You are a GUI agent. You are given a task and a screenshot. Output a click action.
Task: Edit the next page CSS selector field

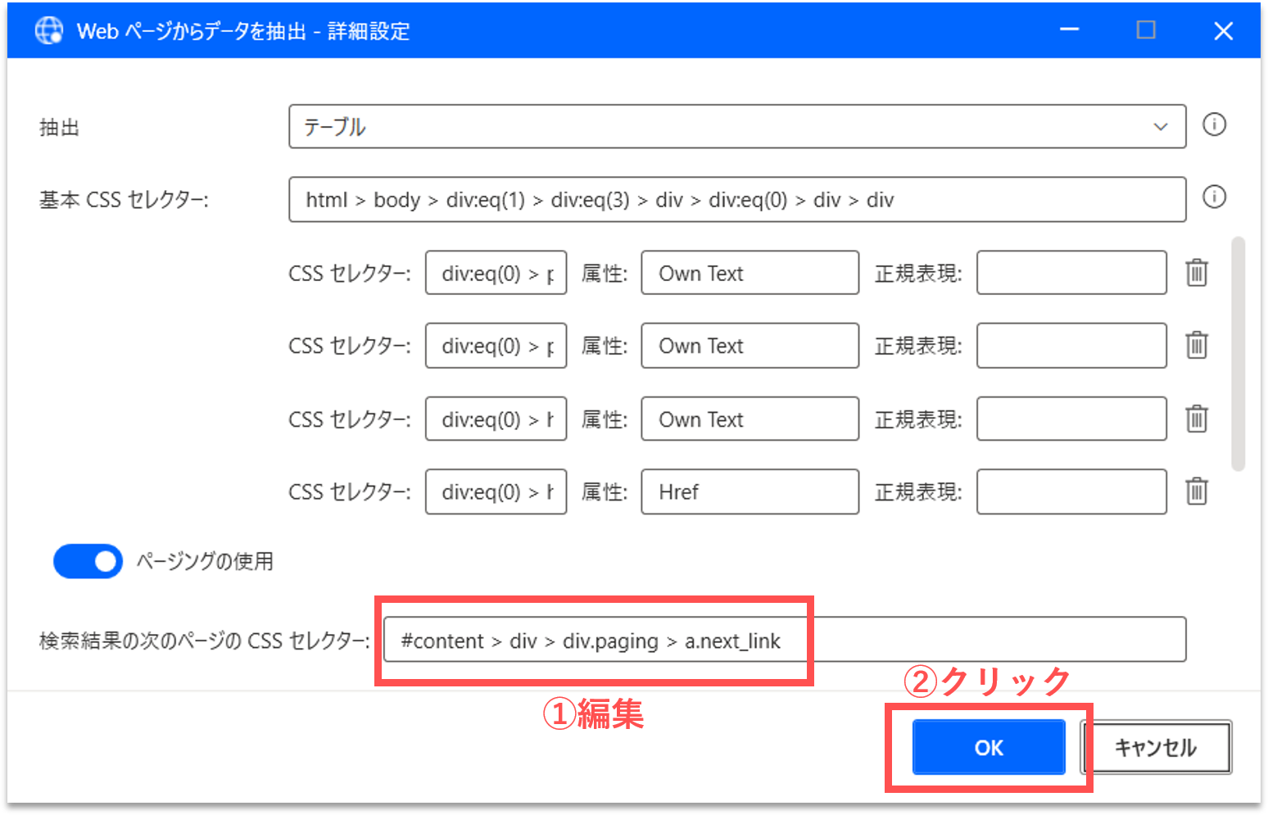784,640
